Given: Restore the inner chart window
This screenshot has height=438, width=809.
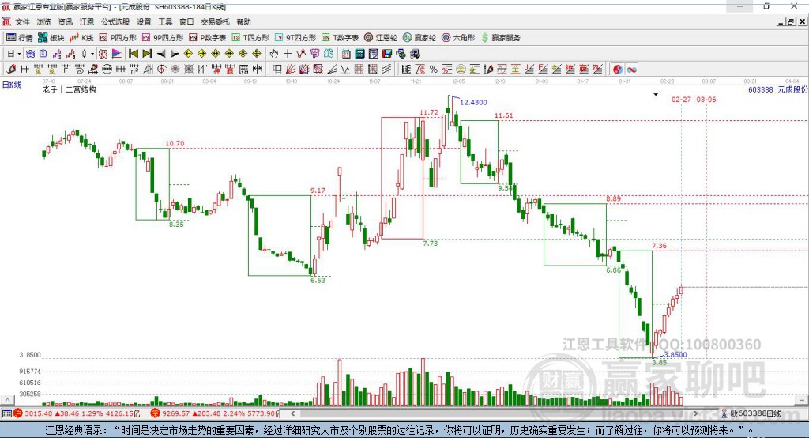Looking at the screenshot, I should pyautogui.click(x=791, y=21).
